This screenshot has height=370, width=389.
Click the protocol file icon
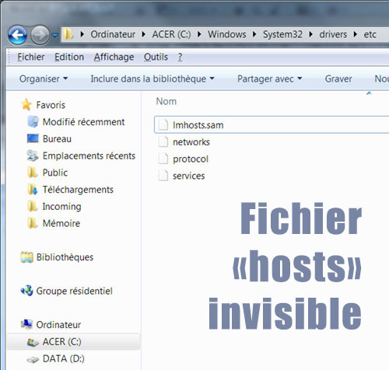pyautogui.click(x=163, y=159)
